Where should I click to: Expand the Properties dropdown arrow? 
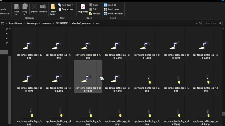tap(83, 14)
